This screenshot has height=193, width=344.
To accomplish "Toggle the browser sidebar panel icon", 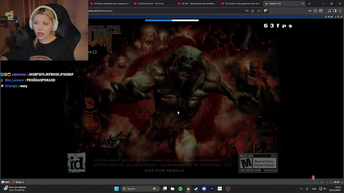I will coord(335,11).
